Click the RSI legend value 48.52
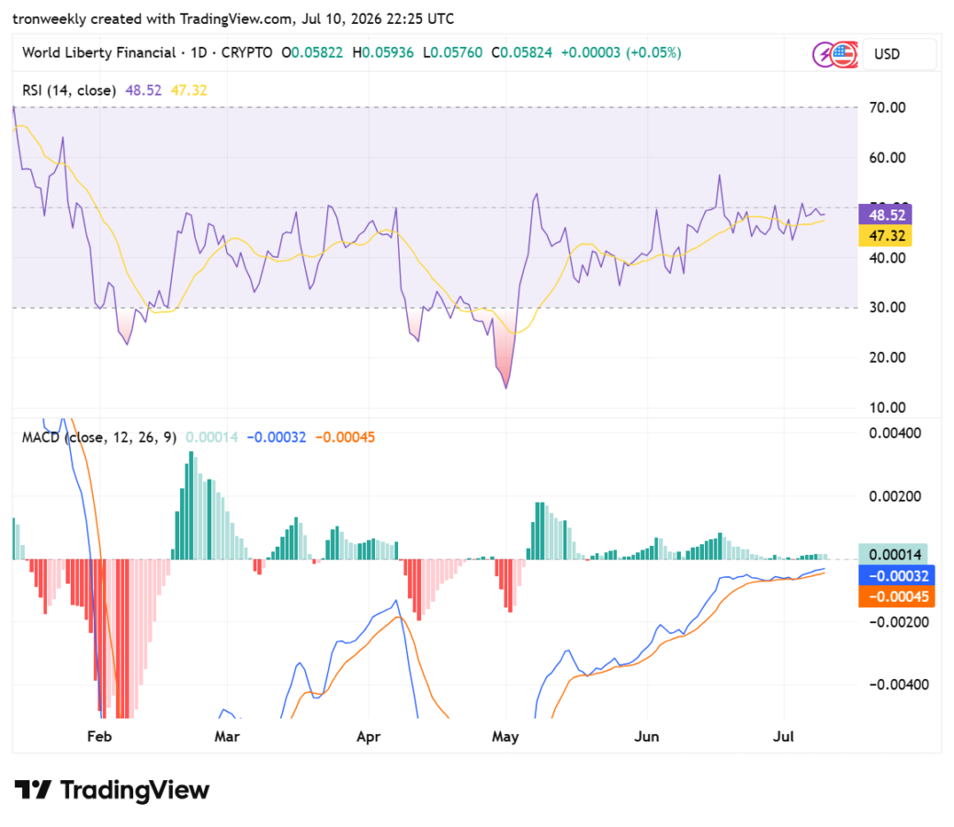The height and width of the screenshot is (827, 954). pyautogui.click(x=143, y=91)
